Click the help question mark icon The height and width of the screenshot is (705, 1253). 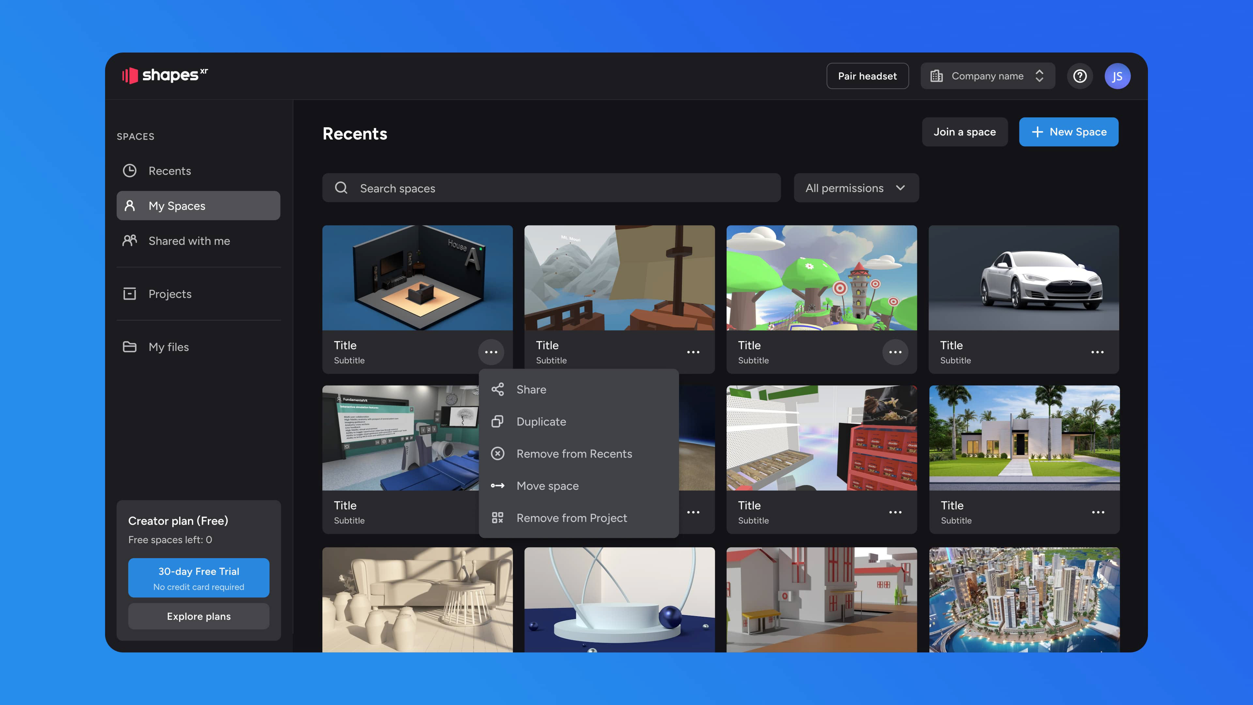point(1079,76)
